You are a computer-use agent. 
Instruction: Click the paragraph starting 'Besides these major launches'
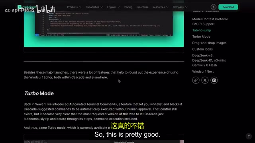[101, 75]
